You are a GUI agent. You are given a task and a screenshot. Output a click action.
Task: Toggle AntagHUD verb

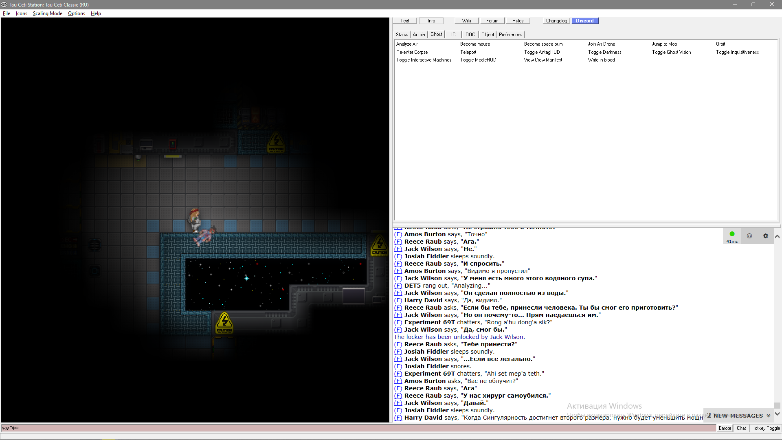542,52
